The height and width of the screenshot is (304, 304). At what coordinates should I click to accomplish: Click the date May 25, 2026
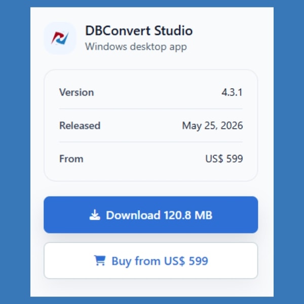(212, 126)
